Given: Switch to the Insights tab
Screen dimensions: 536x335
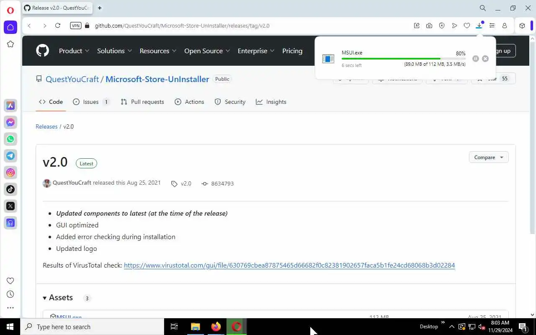Looking at the screenshot, I should 271,102.
